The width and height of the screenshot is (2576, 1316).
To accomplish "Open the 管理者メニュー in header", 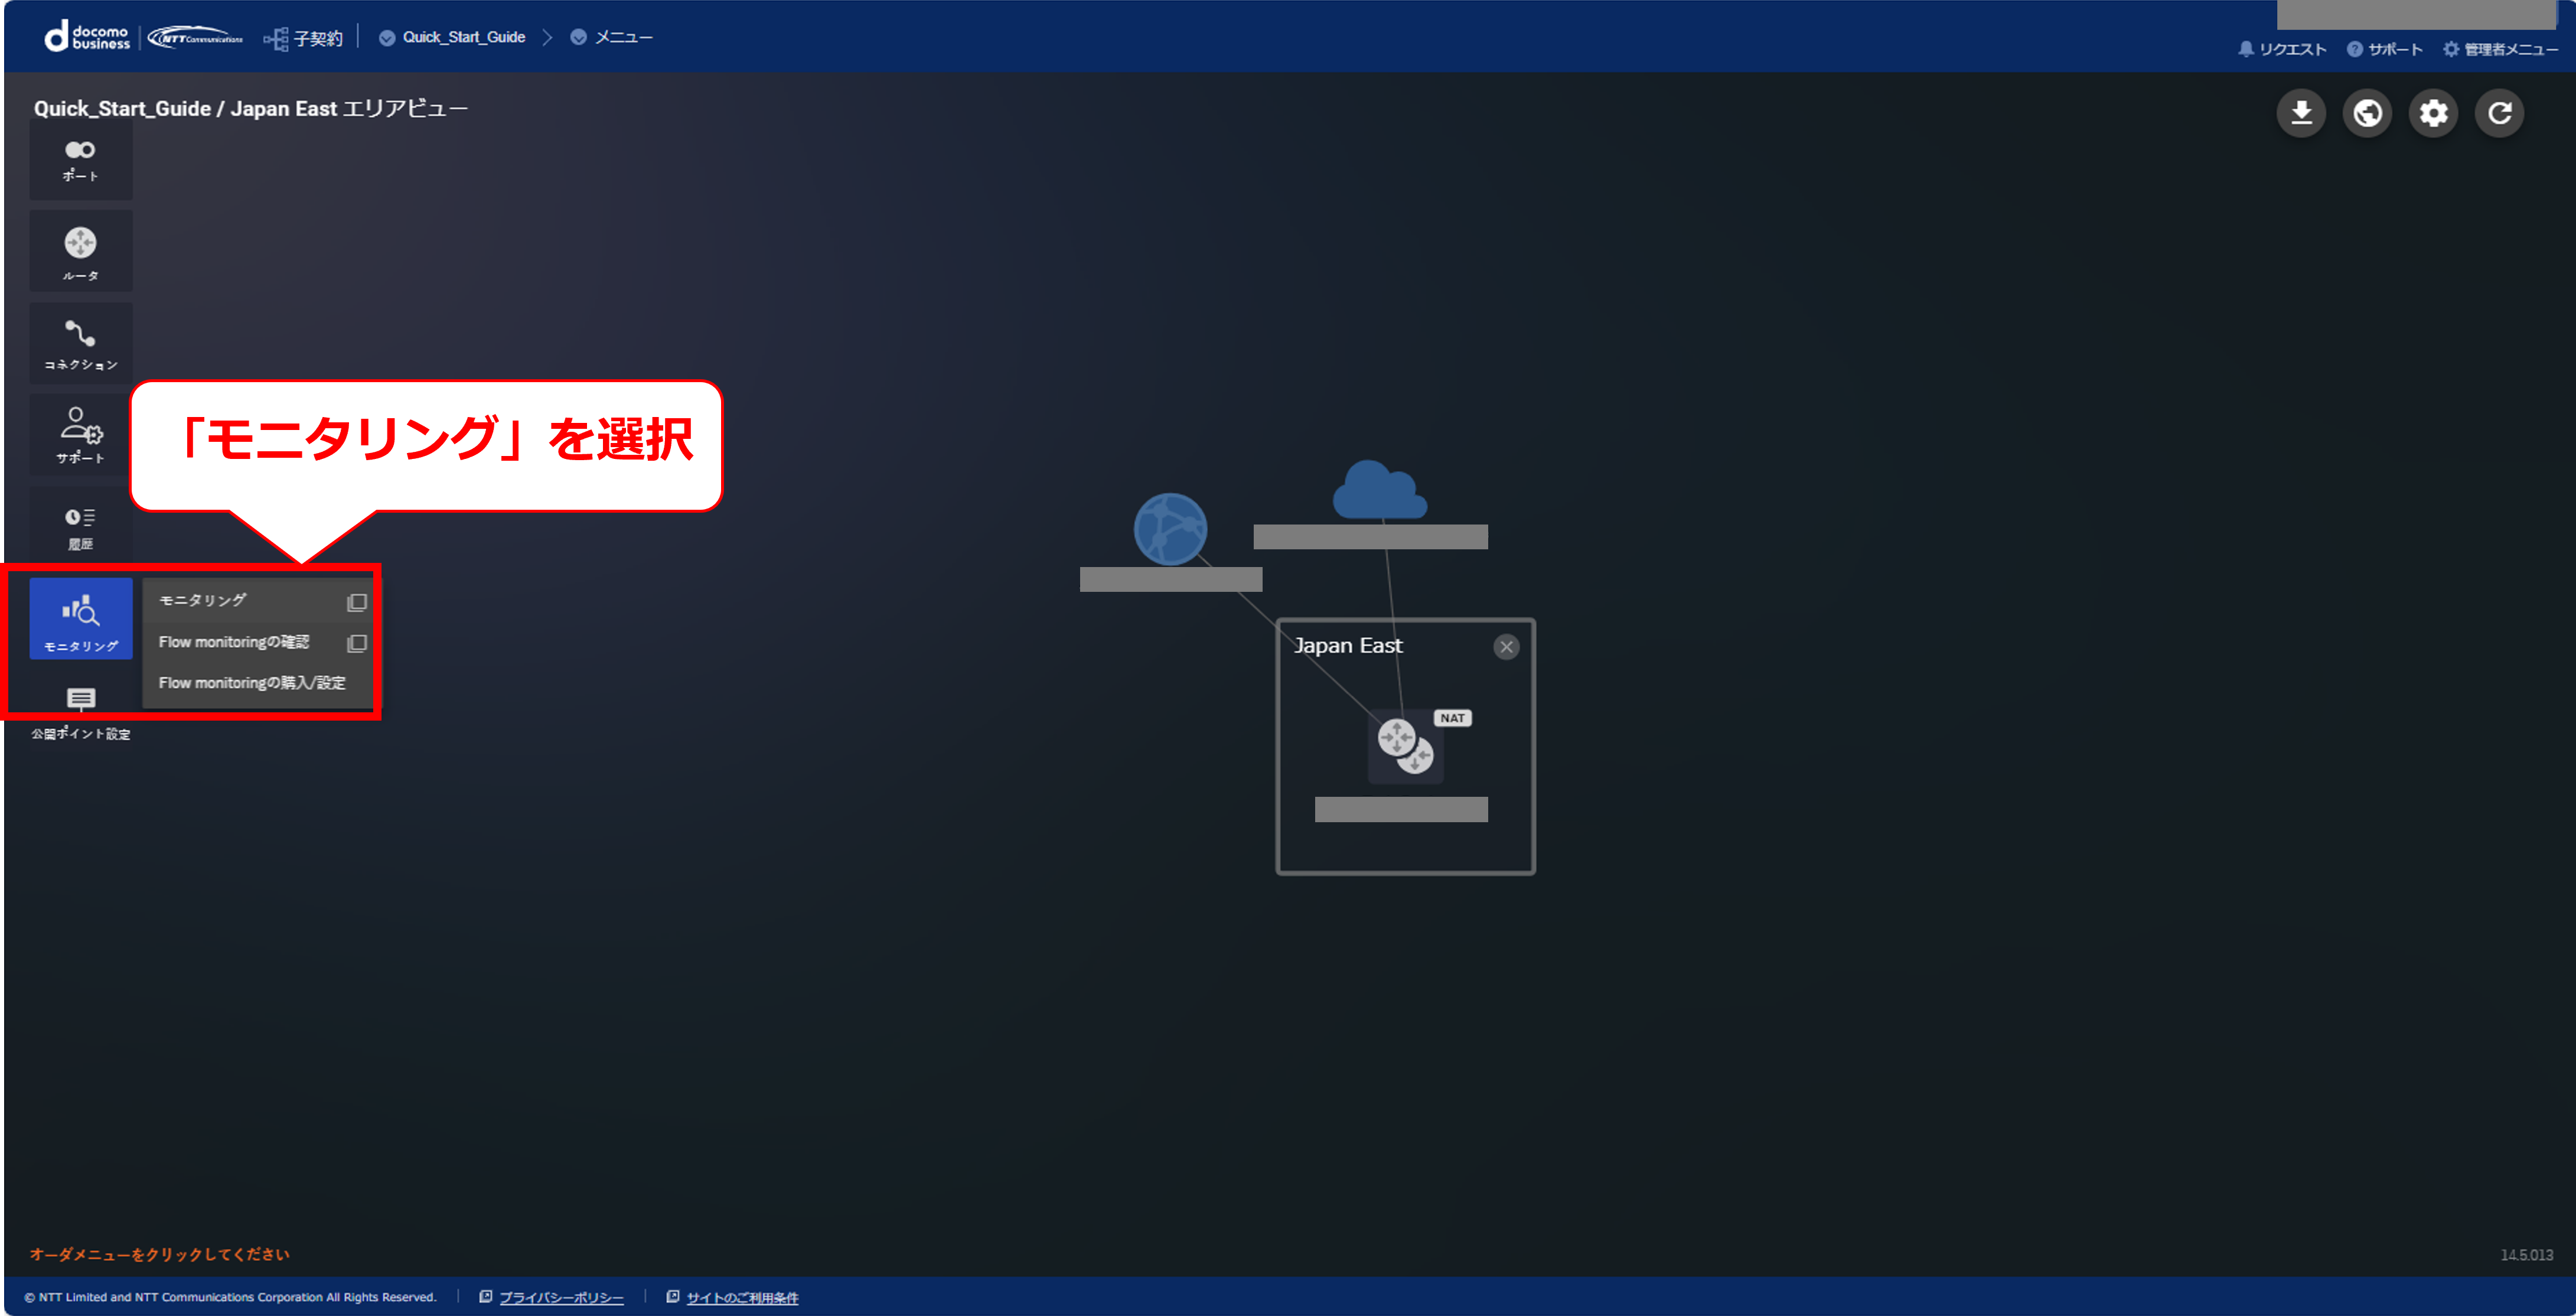I will click(x=2500, y=49).
